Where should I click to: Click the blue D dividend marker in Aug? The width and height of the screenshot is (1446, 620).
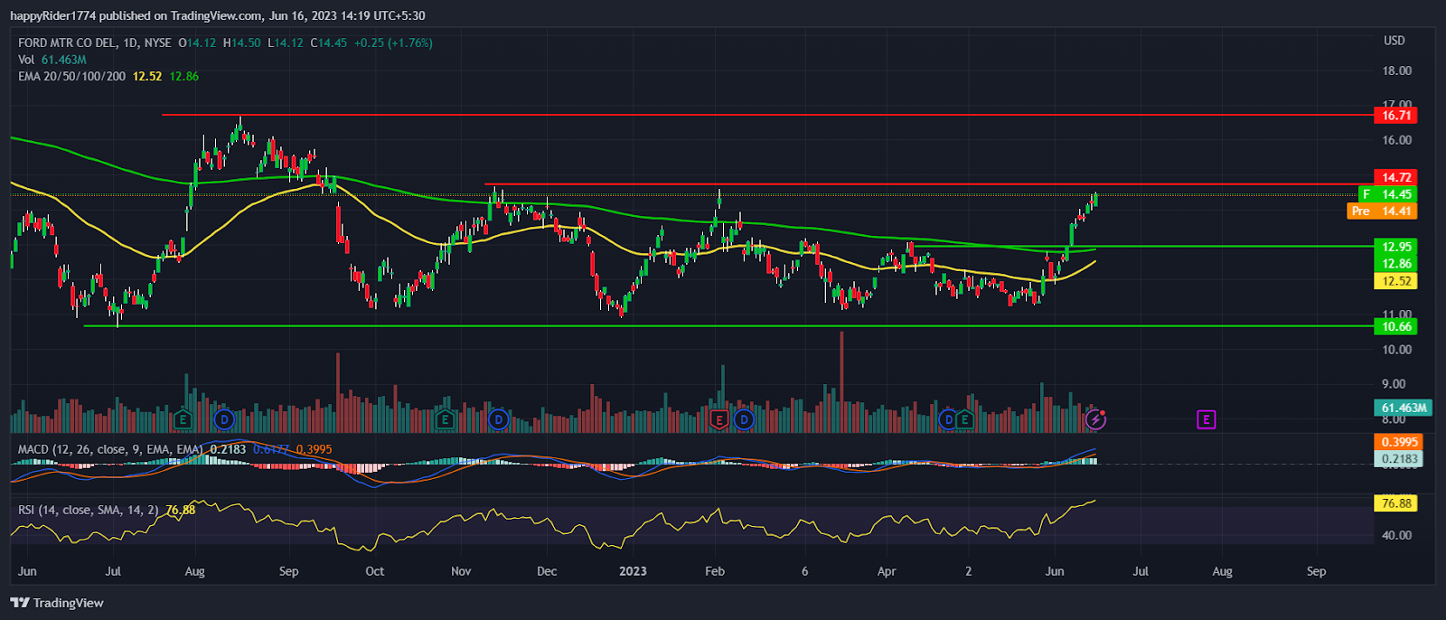224,419
